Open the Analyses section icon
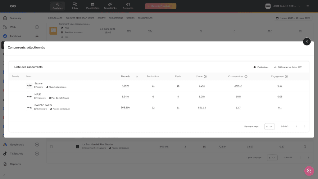The image size is (318, 179). 57,4
